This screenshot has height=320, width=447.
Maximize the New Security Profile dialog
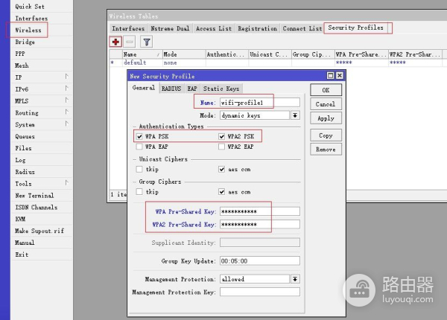[331, 76]
